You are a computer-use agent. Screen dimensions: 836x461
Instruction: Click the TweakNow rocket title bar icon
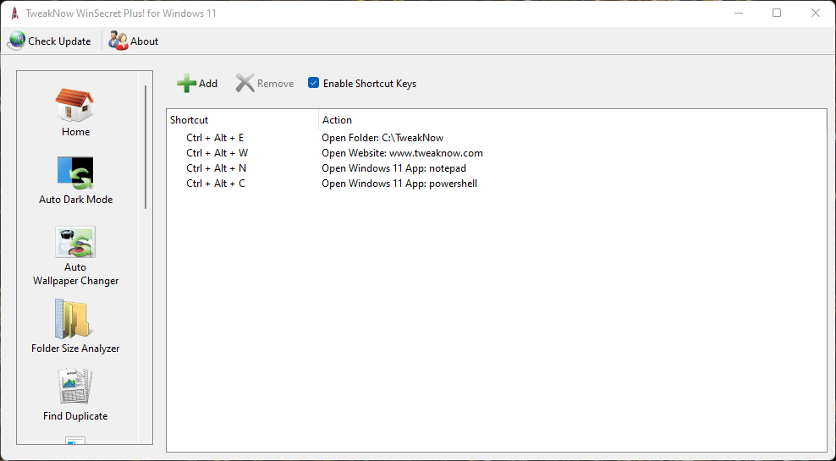pos(15,14)
